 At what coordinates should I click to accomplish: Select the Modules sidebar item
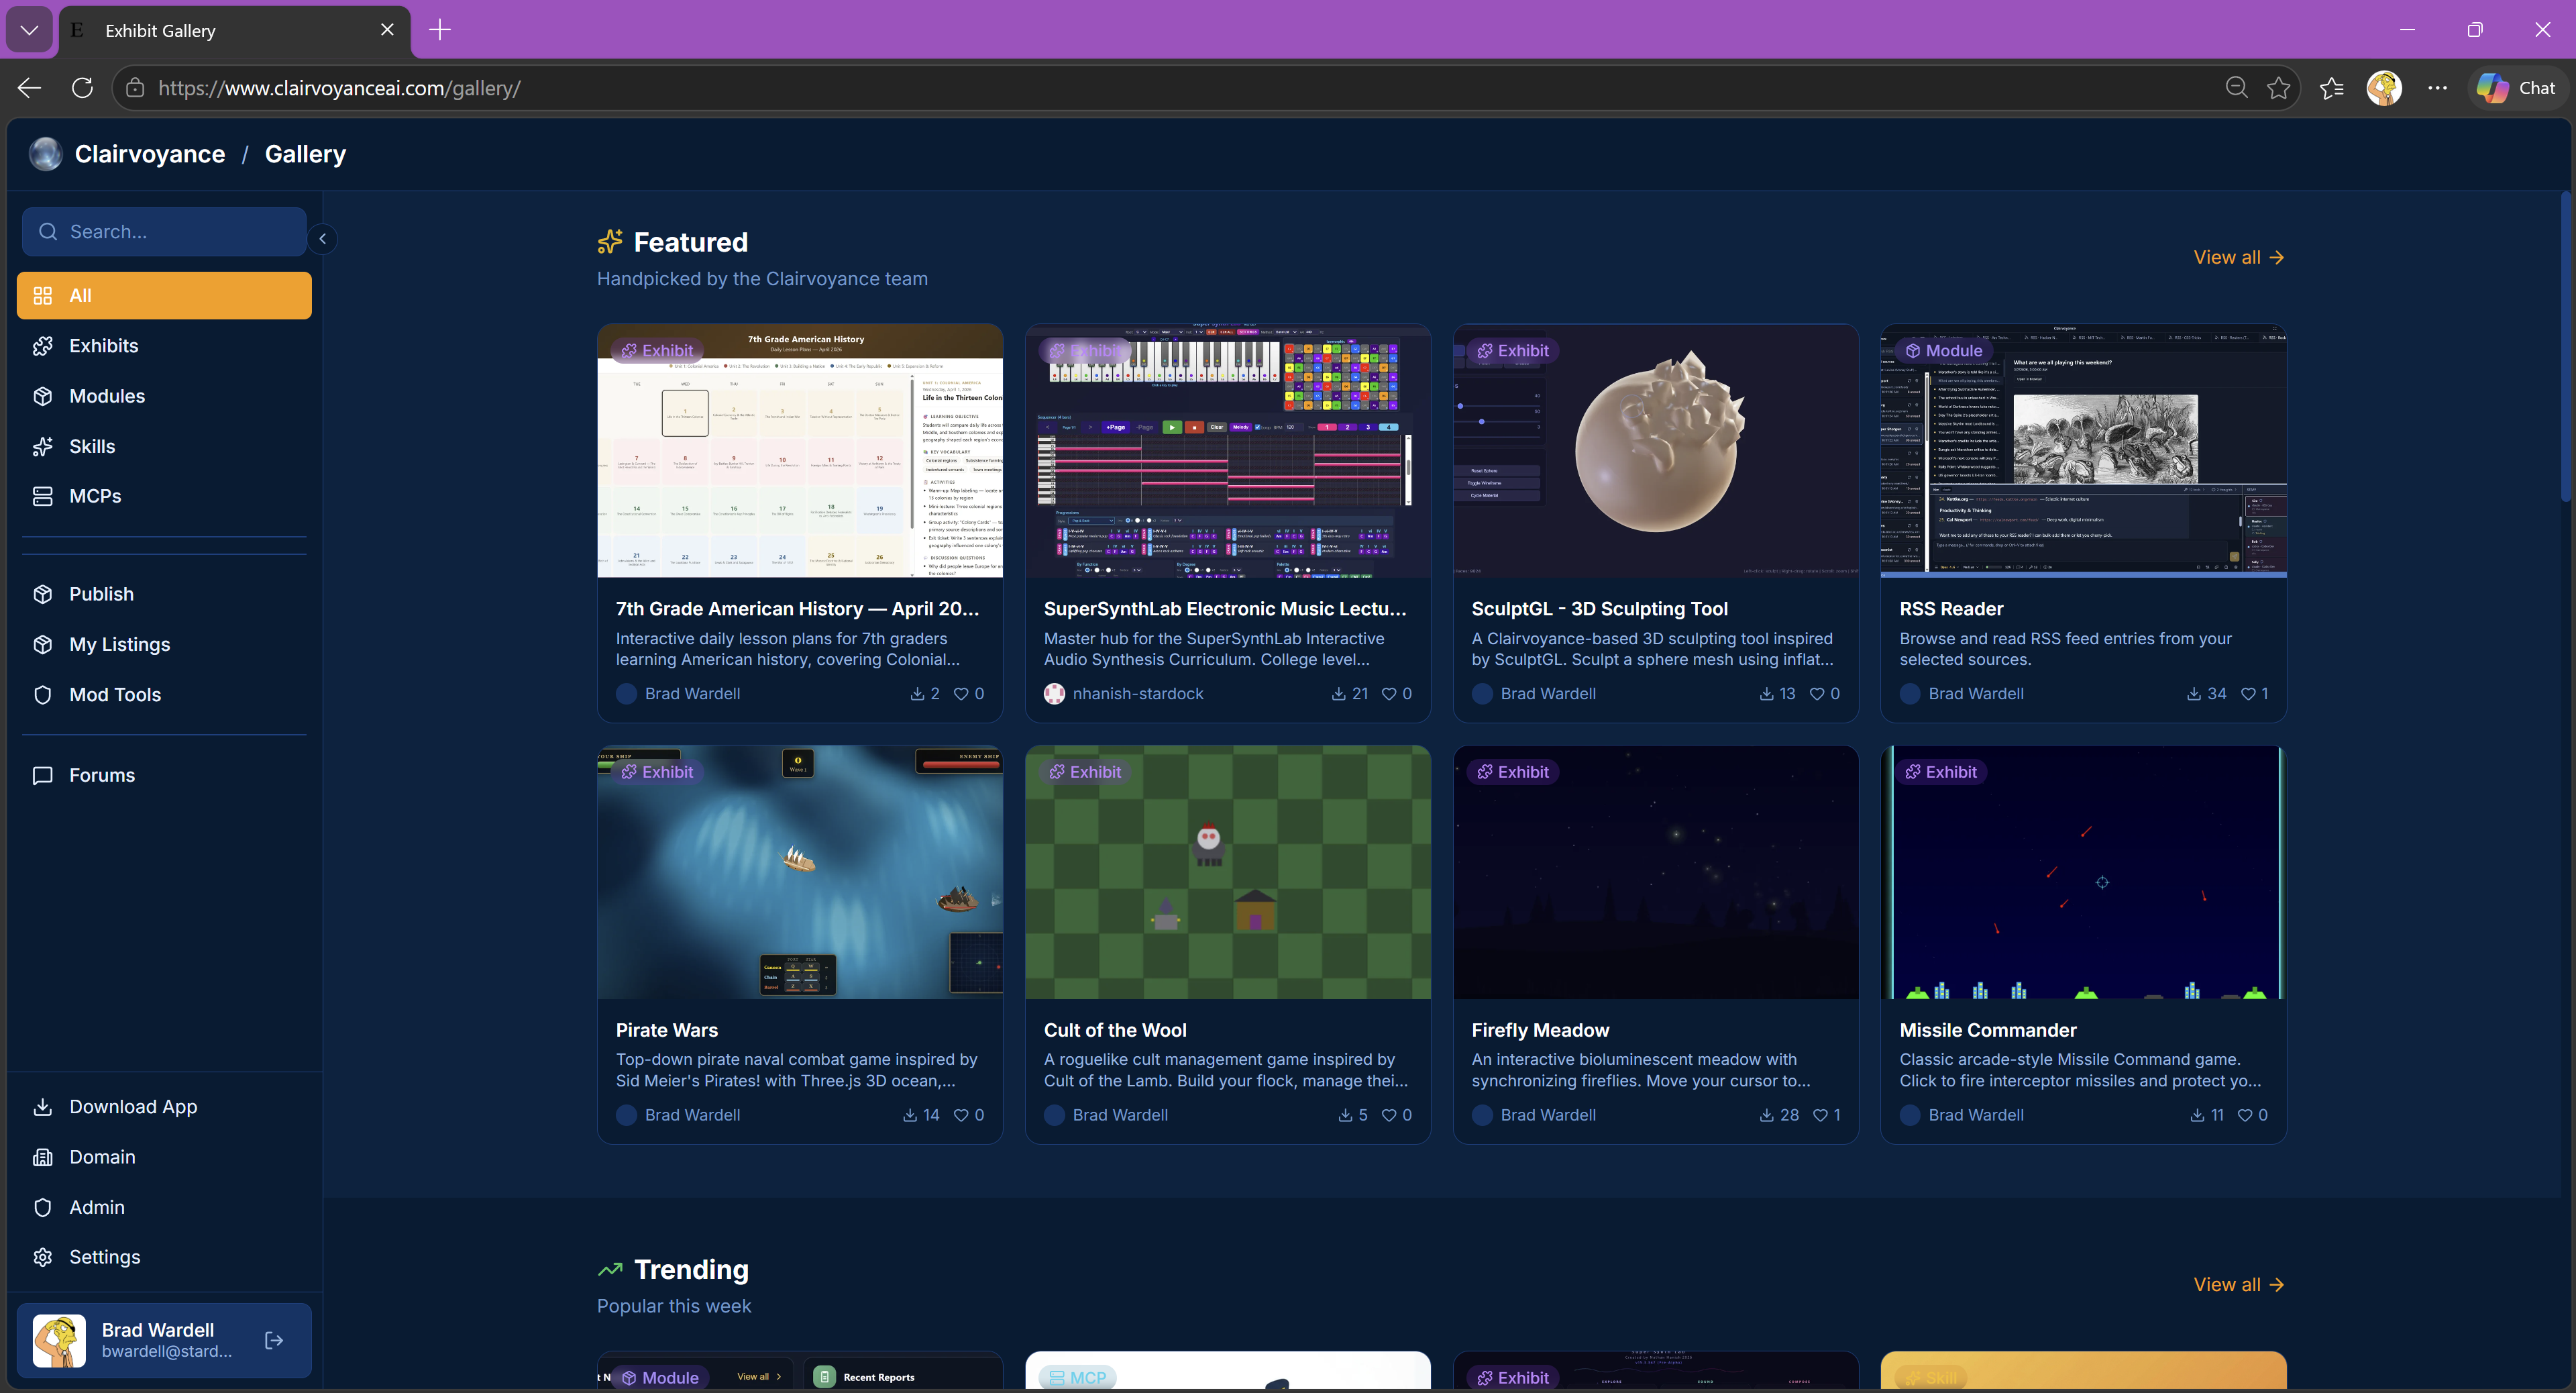point(107,396)
